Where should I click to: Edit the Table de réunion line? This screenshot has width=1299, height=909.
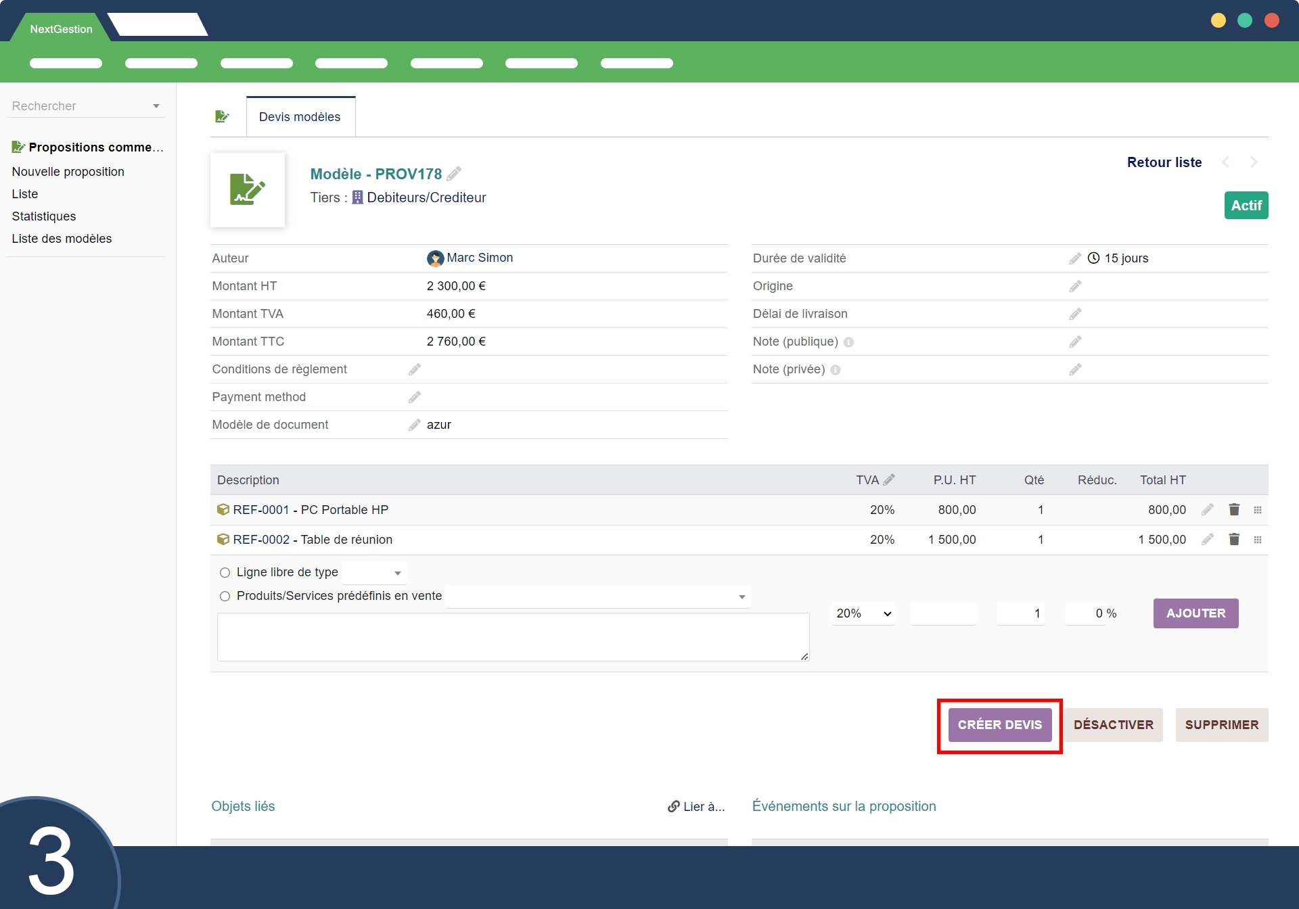coord(1208,539)
